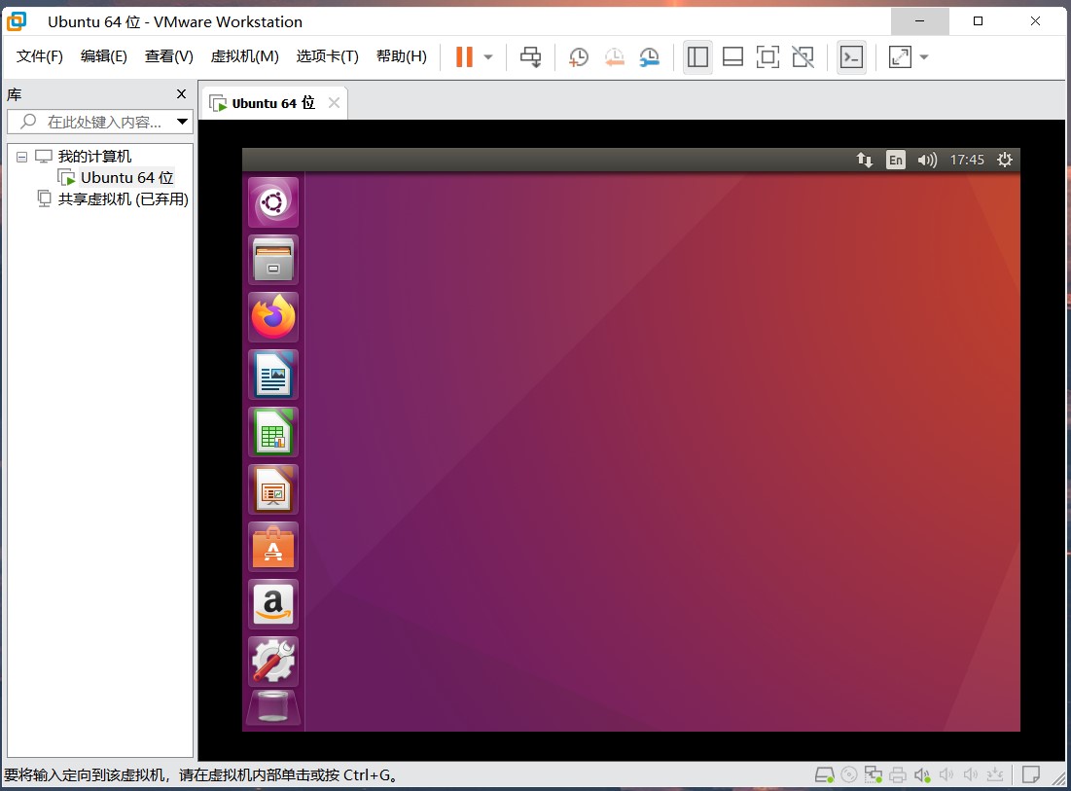Launch Firefox from the Ubuntu launcher
The height and width of the screenshot is (791, 1071).
(273, 317)
